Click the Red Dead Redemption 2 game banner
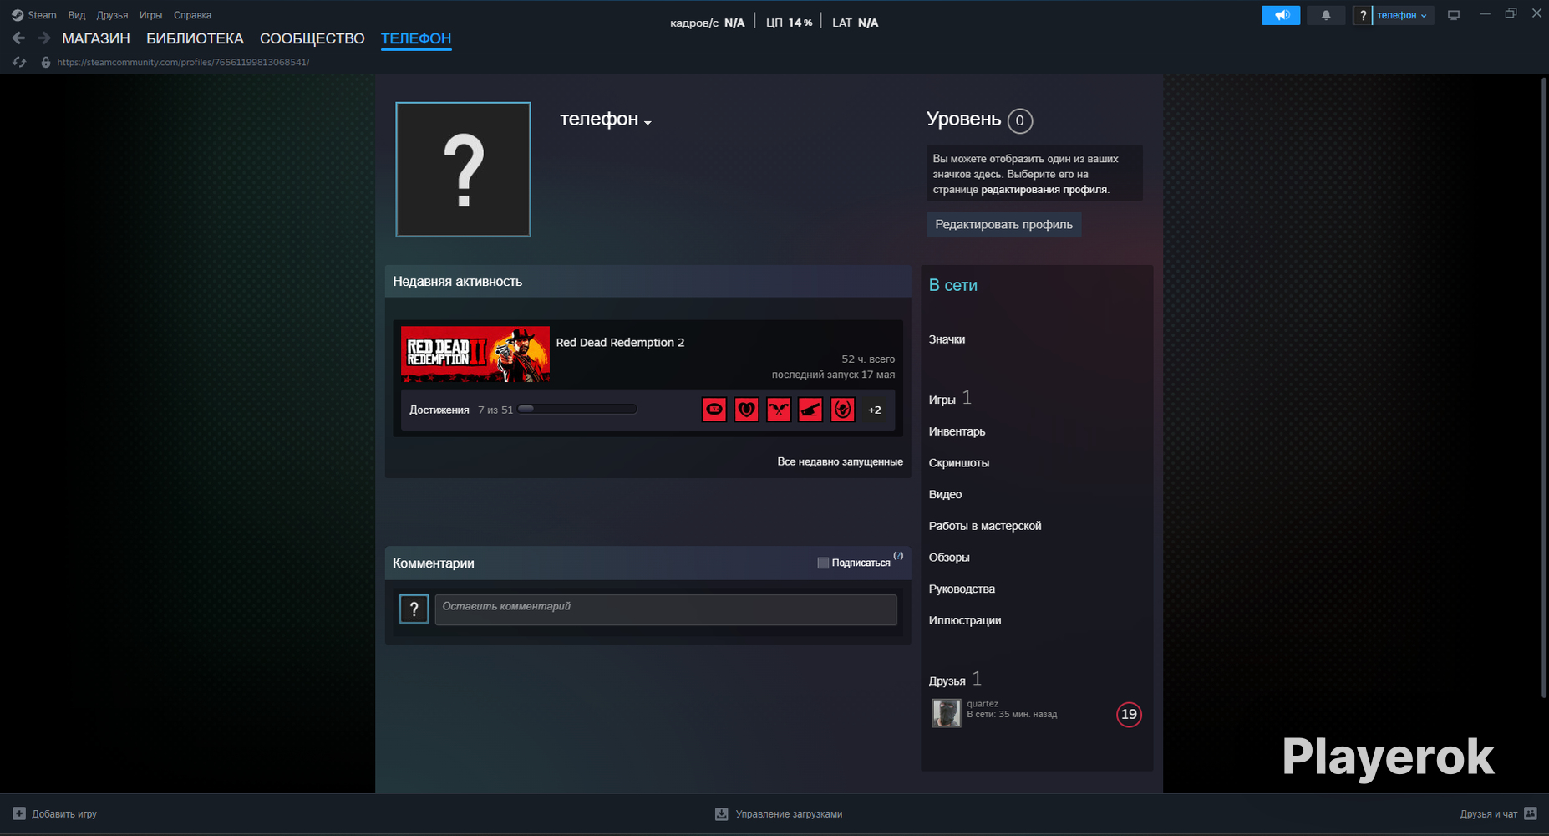This screenshot has height=836, width=1549. pos(475,354)
